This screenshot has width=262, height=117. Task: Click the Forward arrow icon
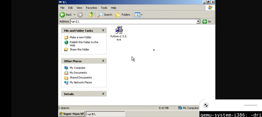80,14
